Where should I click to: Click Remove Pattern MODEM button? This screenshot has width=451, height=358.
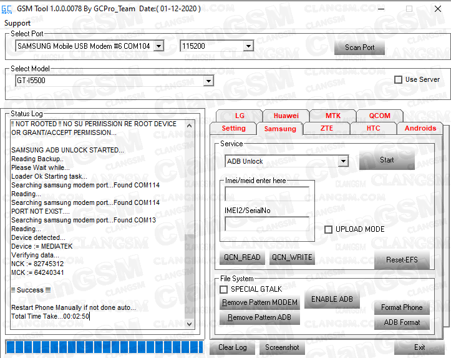pos(259,302)
